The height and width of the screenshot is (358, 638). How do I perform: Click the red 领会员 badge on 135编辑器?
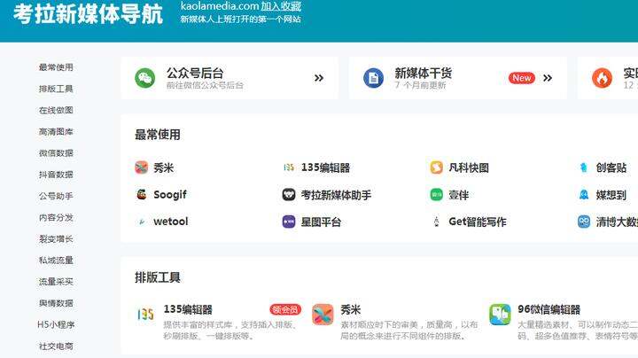[x=285, y=309]
